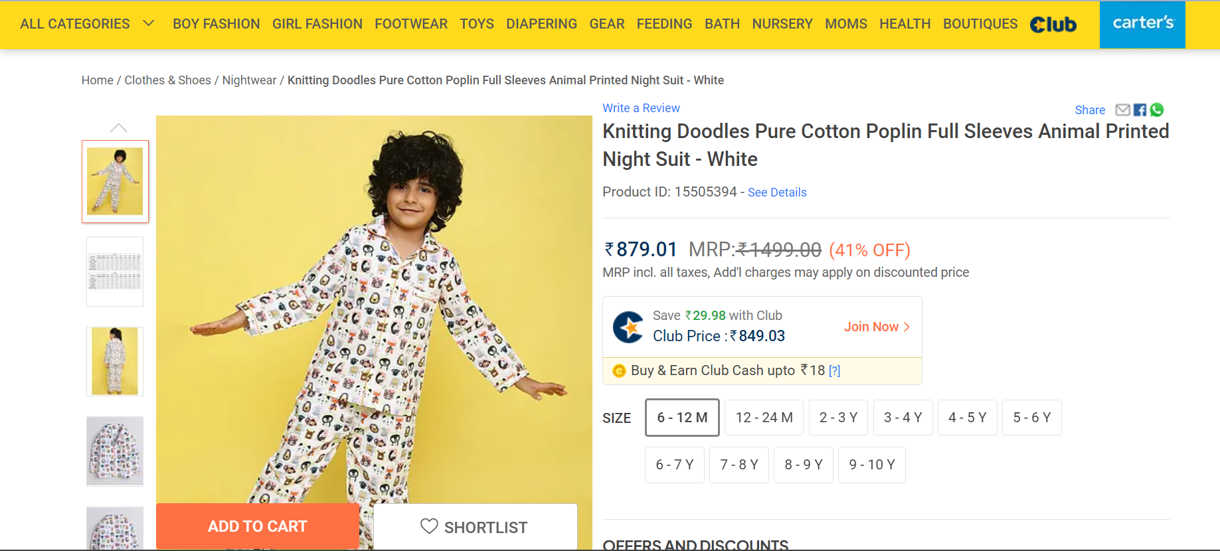Image resolution: width=1220 pixels, height=551 pixels.
Task: Open the Footwear menu
Action: (411, 24)
